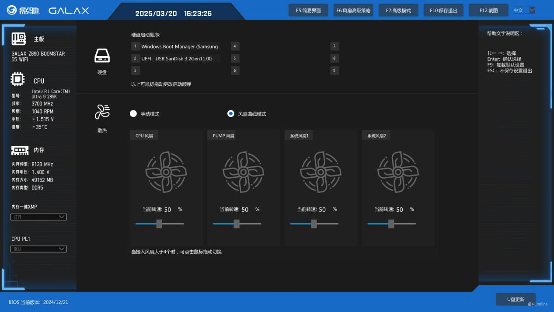
Task: Click the hard disk icon
Action: 102,56
